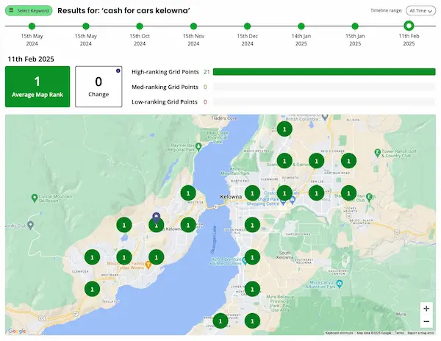Open the map Terms link

[x=399, y=333]
